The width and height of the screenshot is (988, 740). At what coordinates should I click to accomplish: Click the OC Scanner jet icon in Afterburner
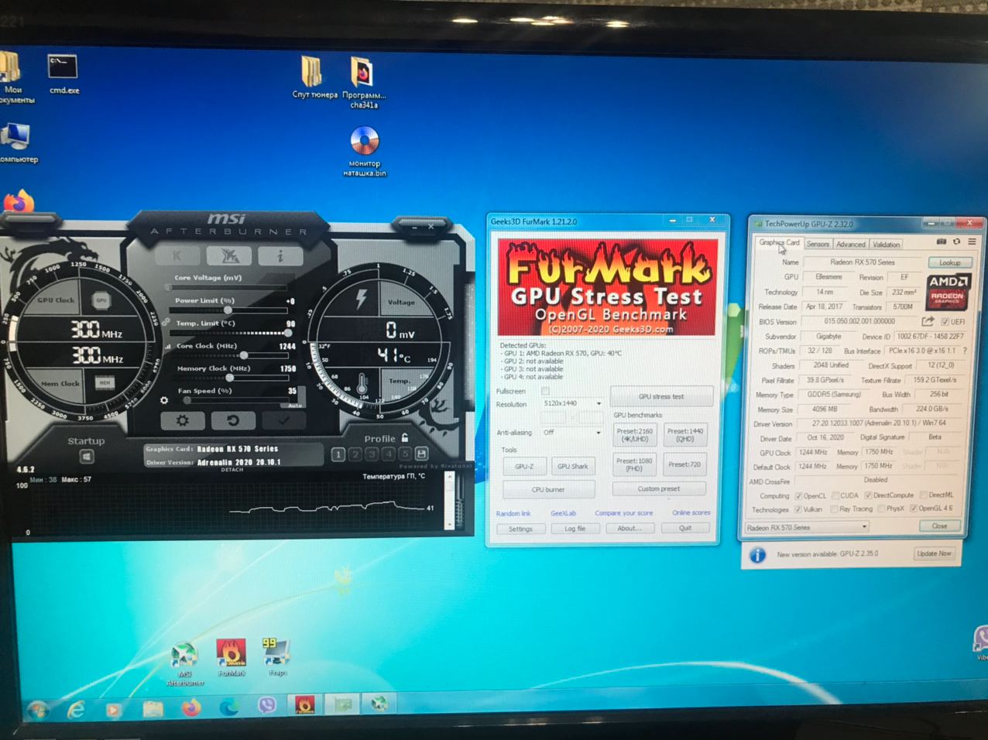click(x=229, y=255)
